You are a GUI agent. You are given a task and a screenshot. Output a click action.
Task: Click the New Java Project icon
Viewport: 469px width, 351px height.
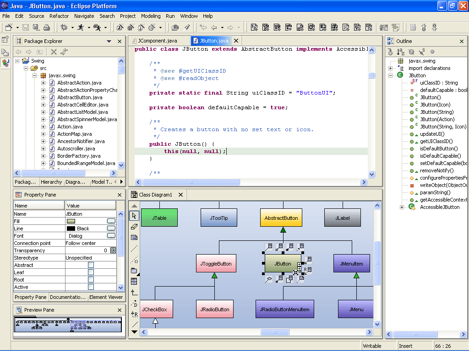(120, 27)
